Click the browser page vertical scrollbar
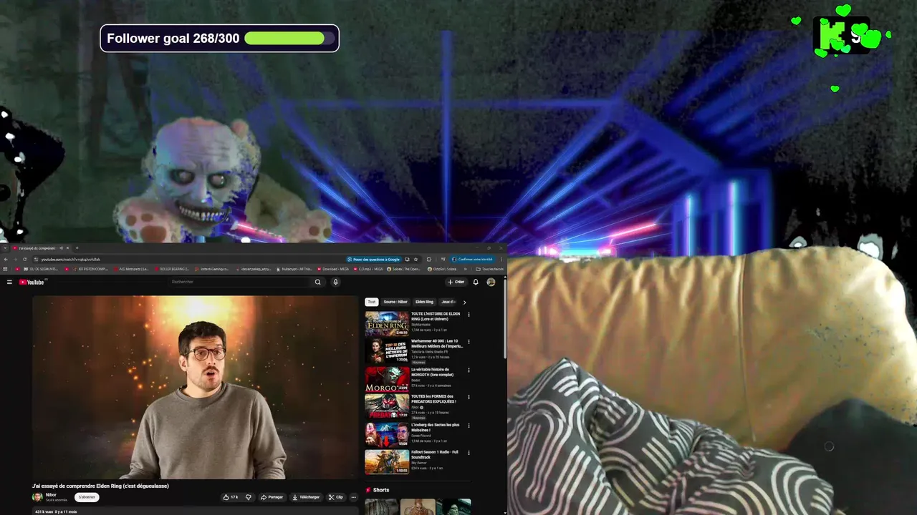 (x=505, y=318)
